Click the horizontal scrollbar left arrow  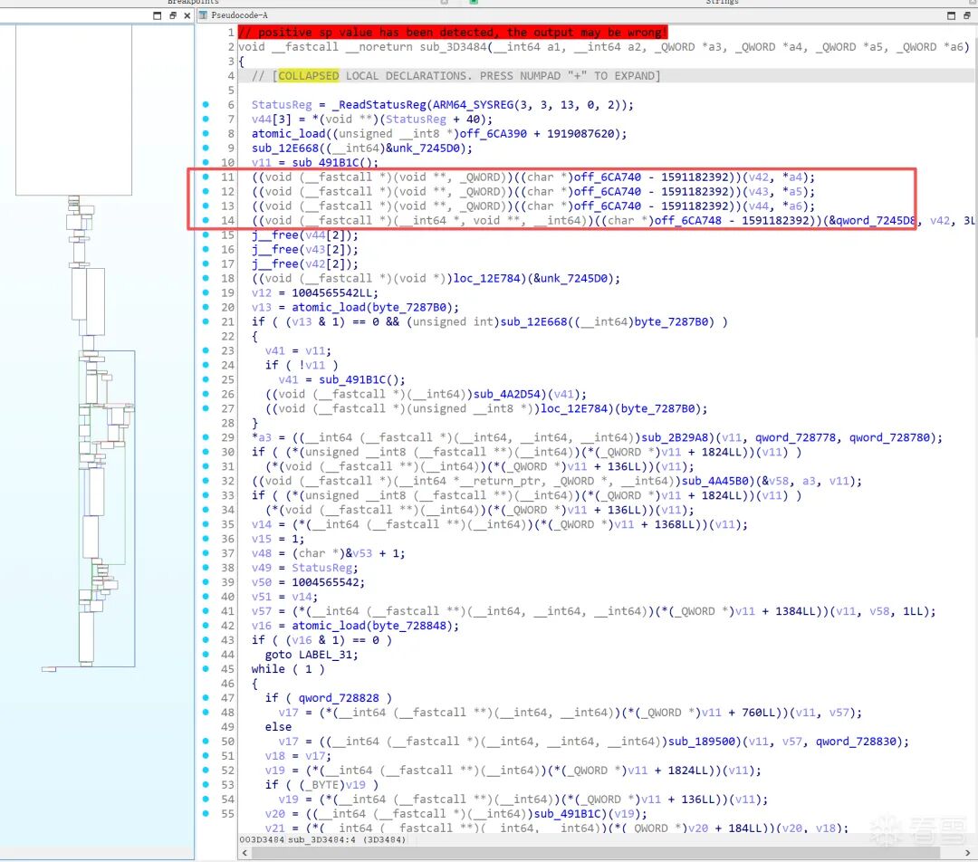point(244,853)
